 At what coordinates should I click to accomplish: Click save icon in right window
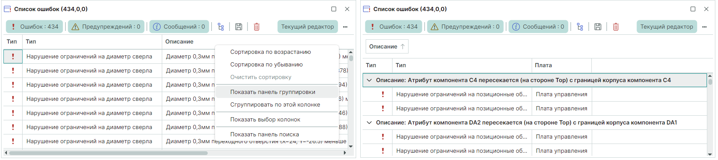(x=598, y=27)
